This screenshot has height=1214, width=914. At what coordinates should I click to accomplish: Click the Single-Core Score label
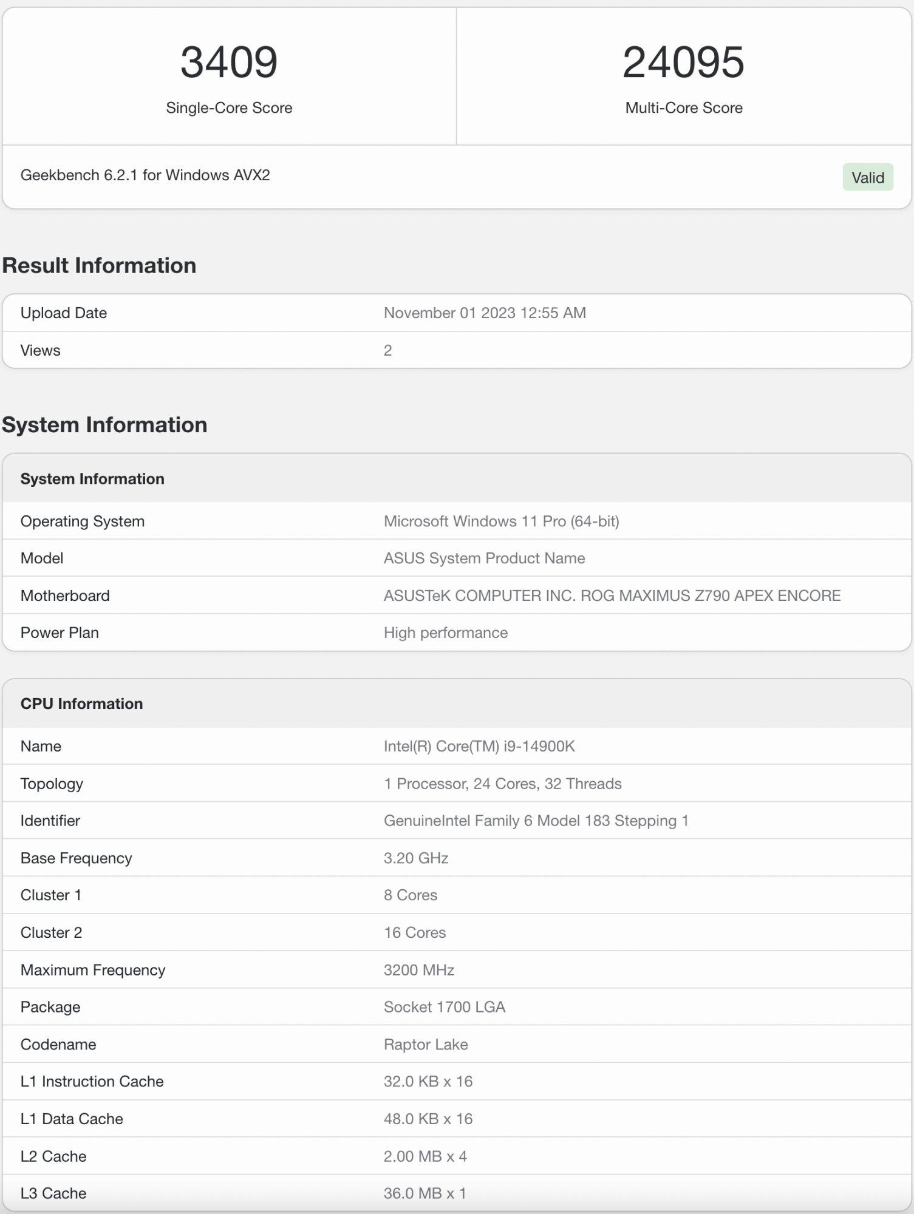click(x=229, y=107)
